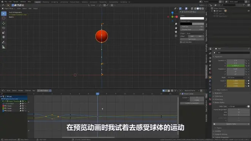
Task: Open the Paths Type In Range dropdown
Action: pyautogui.click(x=238, y=106)
